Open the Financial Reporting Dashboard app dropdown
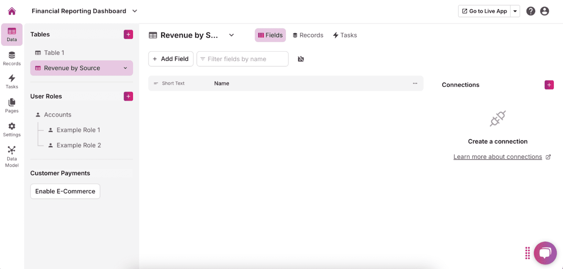Screen dimensions: 563x269 (x=135, y=11)
